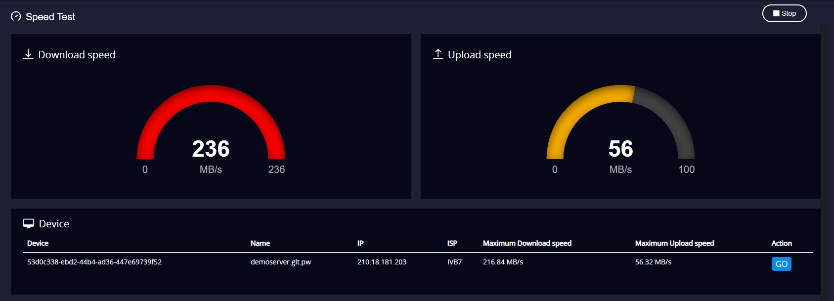The height and width of the screenshot is (301, 834).
Task: Click the Device section heading
Action: (54, 224)
